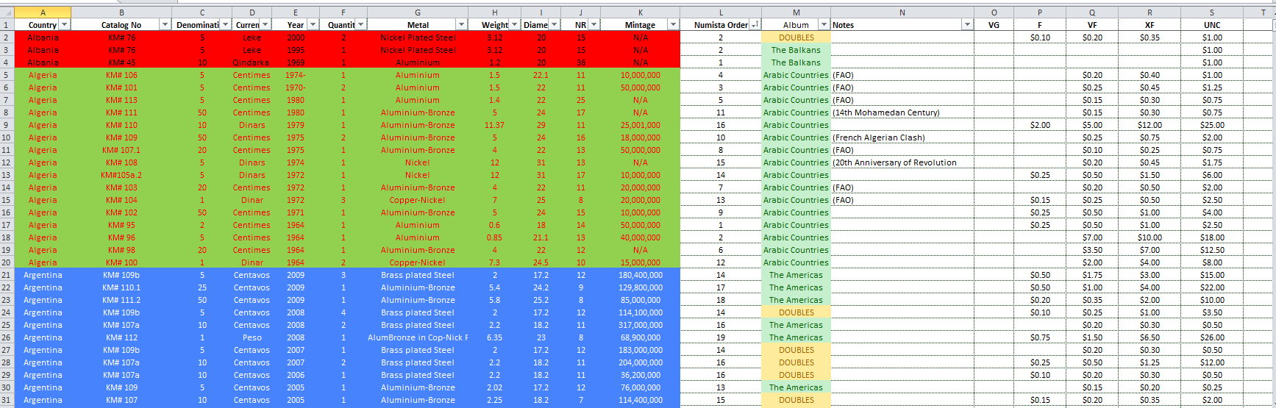Select column G header

pos(418,12)
